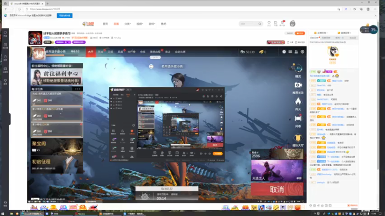
Task: Expand the 分类 categories dropdown
Action: (128, 24)
